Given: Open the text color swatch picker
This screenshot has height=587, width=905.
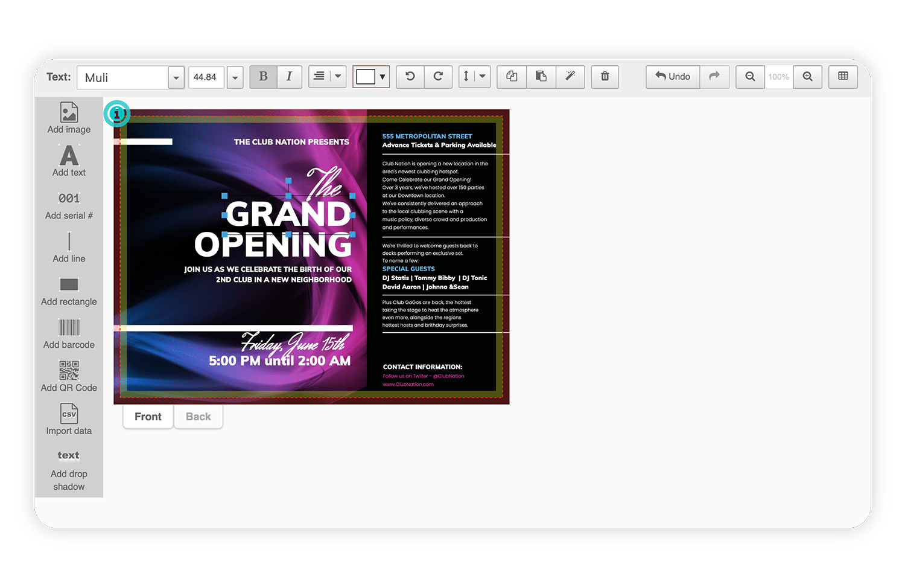Looking at the screenshot, I should click(371, 77).
